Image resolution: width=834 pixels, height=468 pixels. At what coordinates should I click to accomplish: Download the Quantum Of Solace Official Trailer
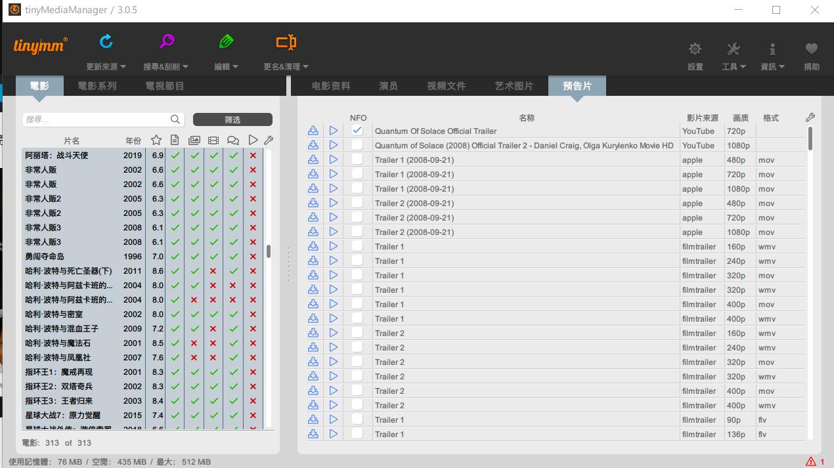pos(313,131)
